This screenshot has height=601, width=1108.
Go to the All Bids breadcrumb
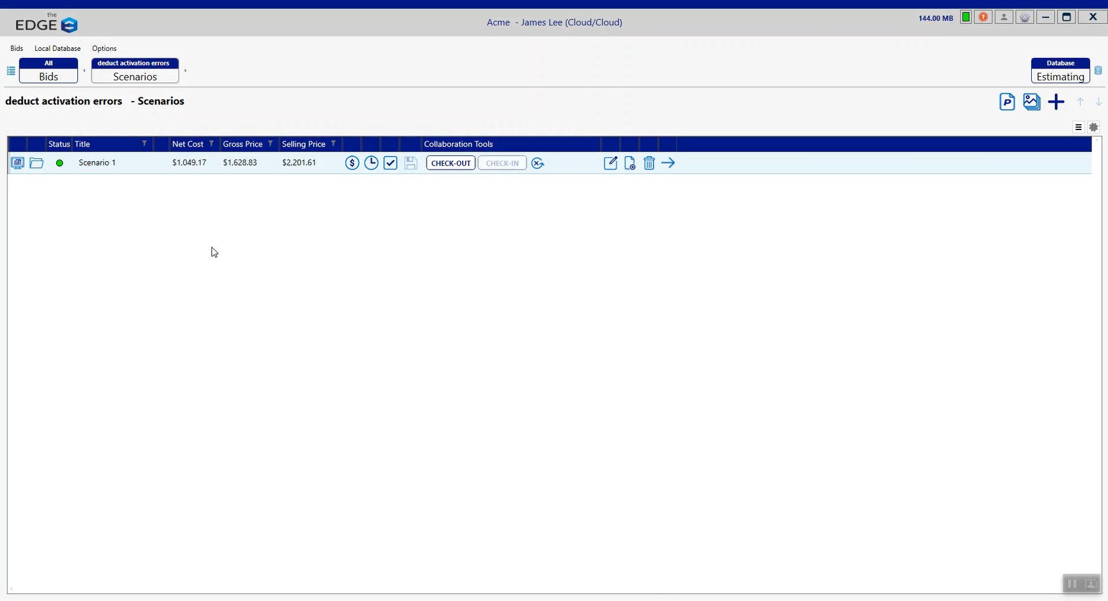click(x=48, y=71)
